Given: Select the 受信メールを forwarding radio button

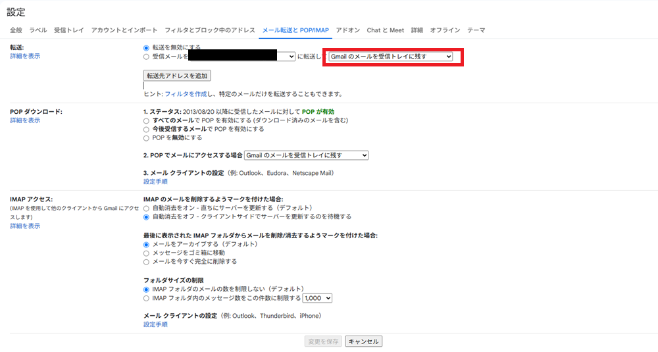Looking at the screenshot, I should click(x=146, y=57).
